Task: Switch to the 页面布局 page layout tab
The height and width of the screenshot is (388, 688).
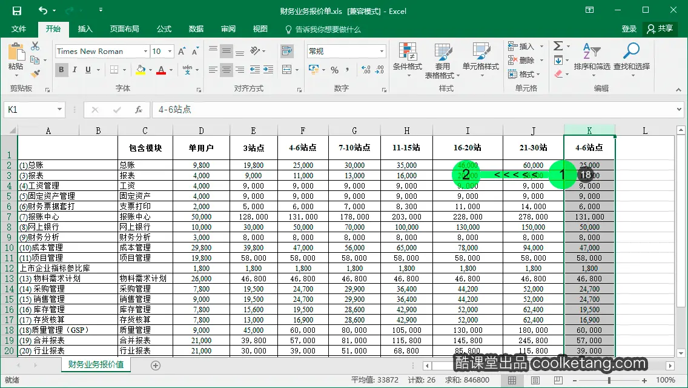Action: [125, 29]
